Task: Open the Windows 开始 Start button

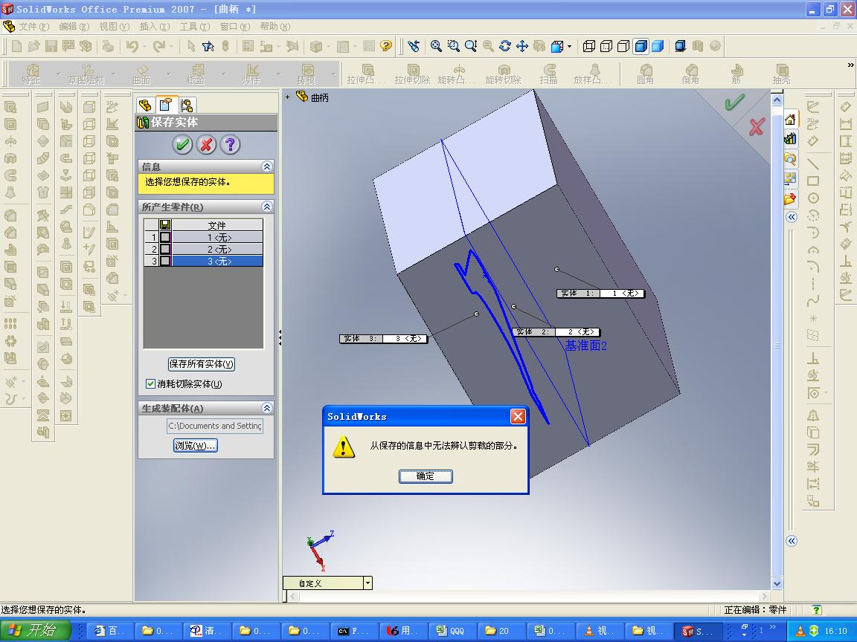Action: tap(36, 631)
